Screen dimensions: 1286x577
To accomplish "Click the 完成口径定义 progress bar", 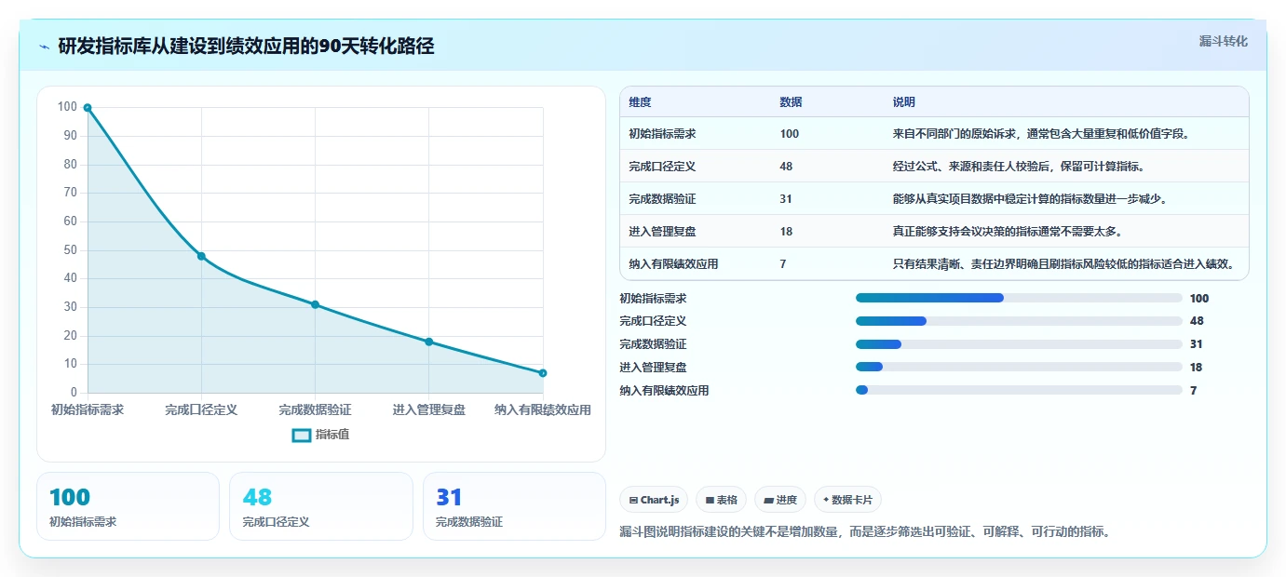I will point(1019,321).
